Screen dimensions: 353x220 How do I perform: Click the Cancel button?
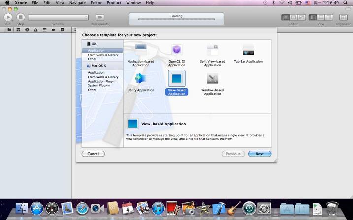(93, 154)
